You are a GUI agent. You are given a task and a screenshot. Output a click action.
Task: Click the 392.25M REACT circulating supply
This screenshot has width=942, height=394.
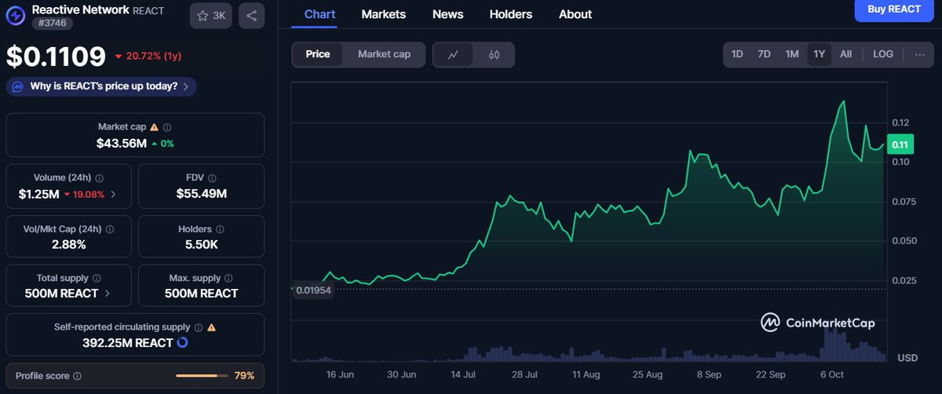click(x=127, y=343)
